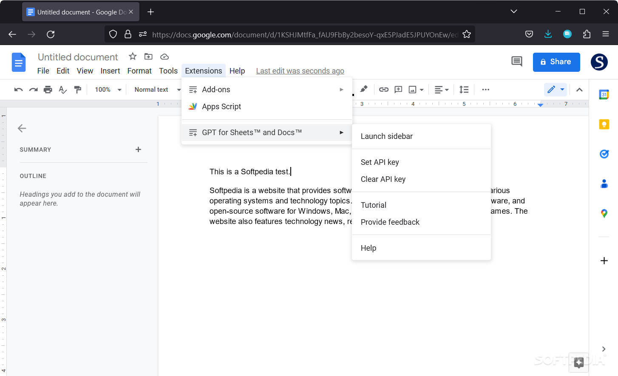Screen dimensions: 618x376
Task: Insert image using the picture icon
Action: click(412, 90)
